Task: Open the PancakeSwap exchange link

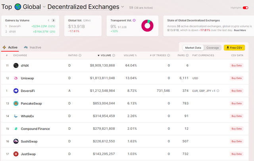Action: pos(31,103)
